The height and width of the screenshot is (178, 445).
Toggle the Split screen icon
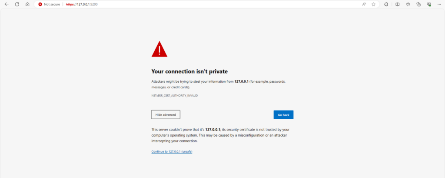[398, 4]
